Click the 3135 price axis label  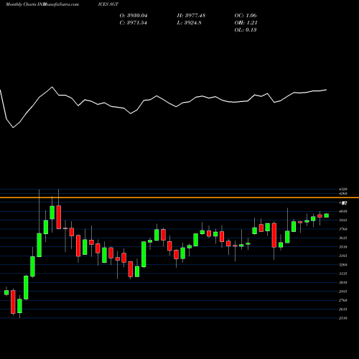[343, 274]
